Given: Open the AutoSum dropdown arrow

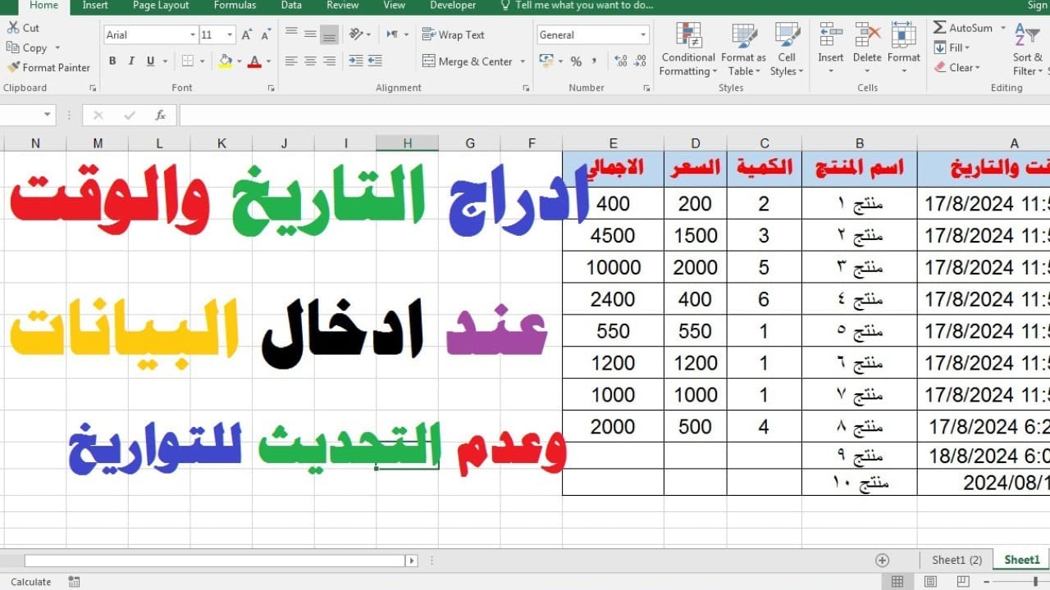Looking at the screenshot, I should pyautogui.click(x=1002, y=28).
